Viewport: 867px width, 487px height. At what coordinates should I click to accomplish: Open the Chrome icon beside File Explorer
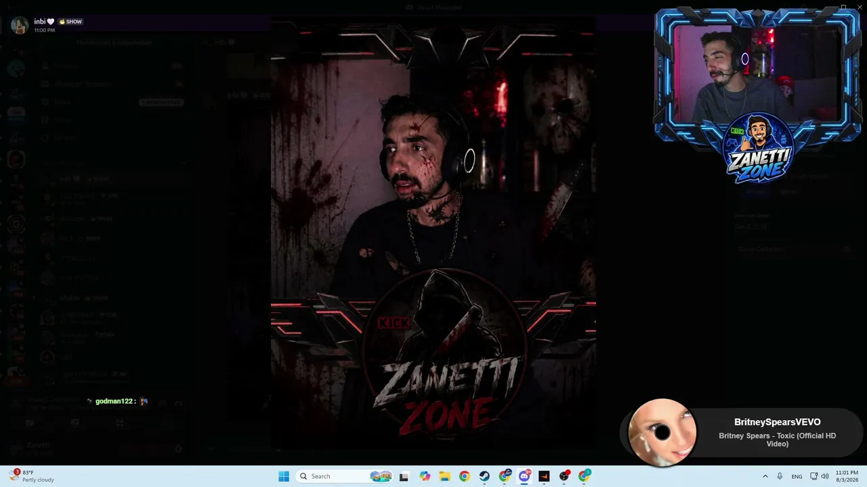click(464, 476)
